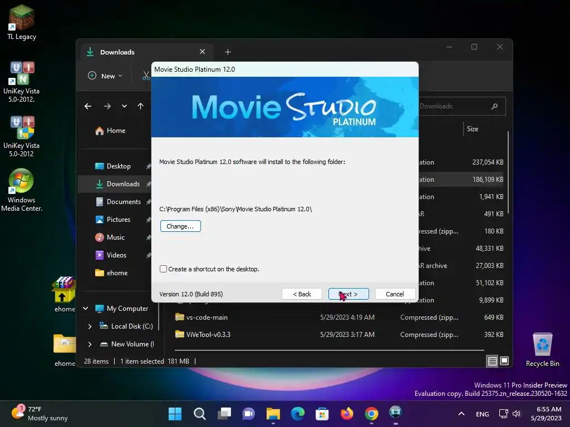Open recent locations dropdown in Explorer
The image size is (570, 427).
(x=124, y=106)
